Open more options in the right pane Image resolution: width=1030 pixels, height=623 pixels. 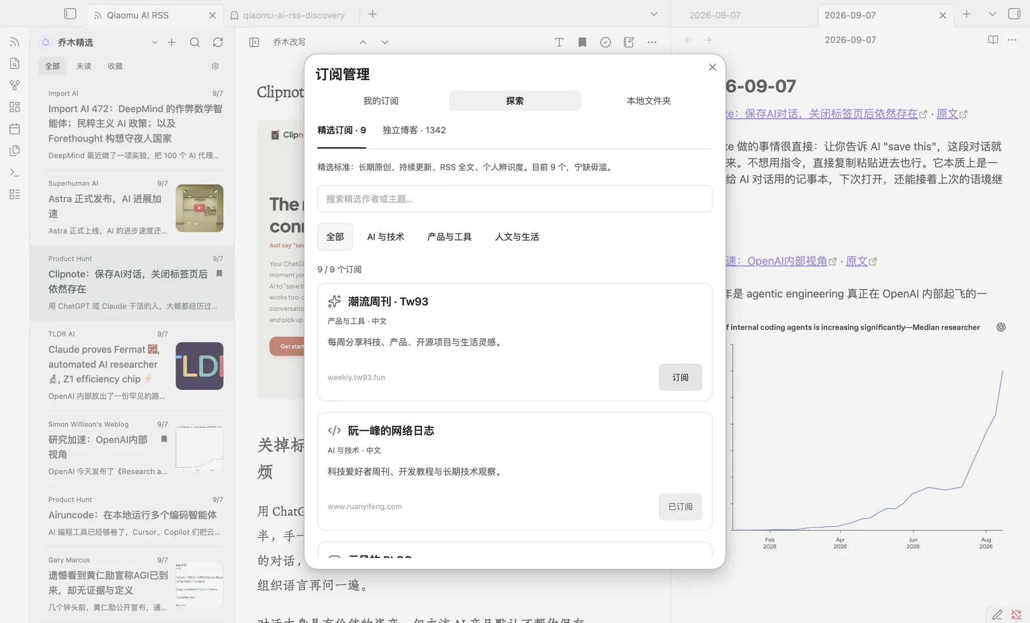tap(1012, 40)
